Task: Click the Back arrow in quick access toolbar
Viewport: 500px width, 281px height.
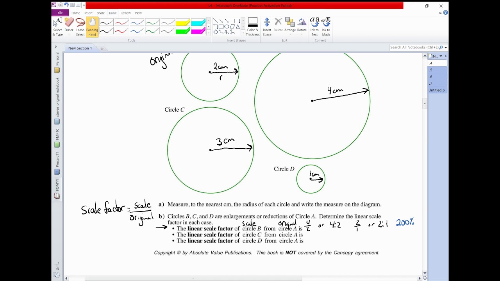Action: click(x=60, y=5)
